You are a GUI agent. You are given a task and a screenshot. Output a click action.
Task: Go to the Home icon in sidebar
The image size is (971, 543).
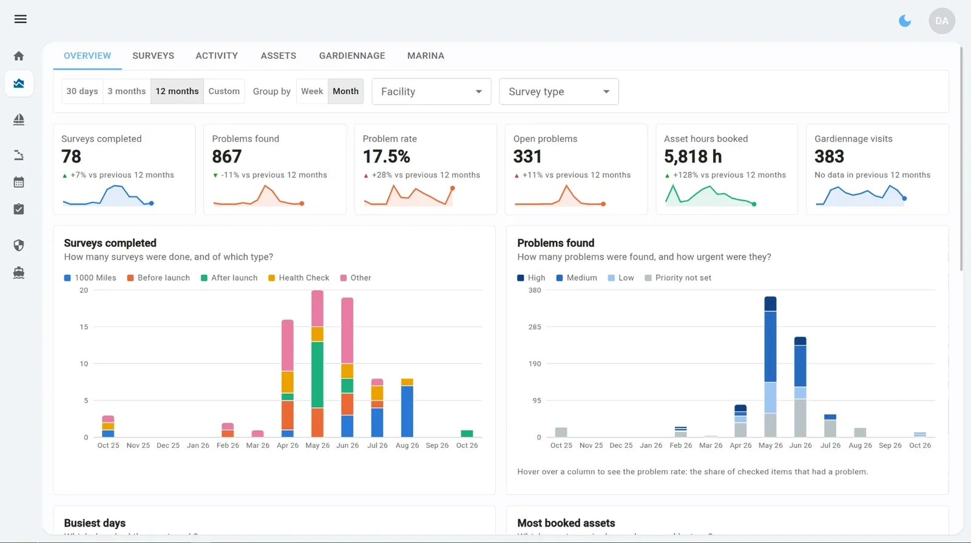pyautogui.click(x=19, y=56)
